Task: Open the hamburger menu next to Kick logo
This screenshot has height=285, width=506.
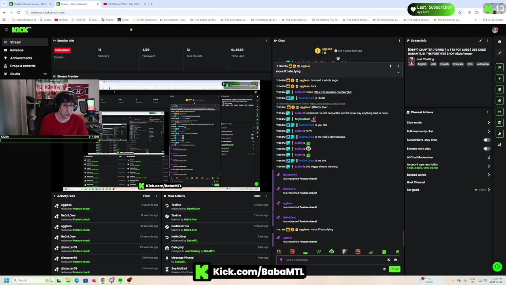Action: pos(6,30)
